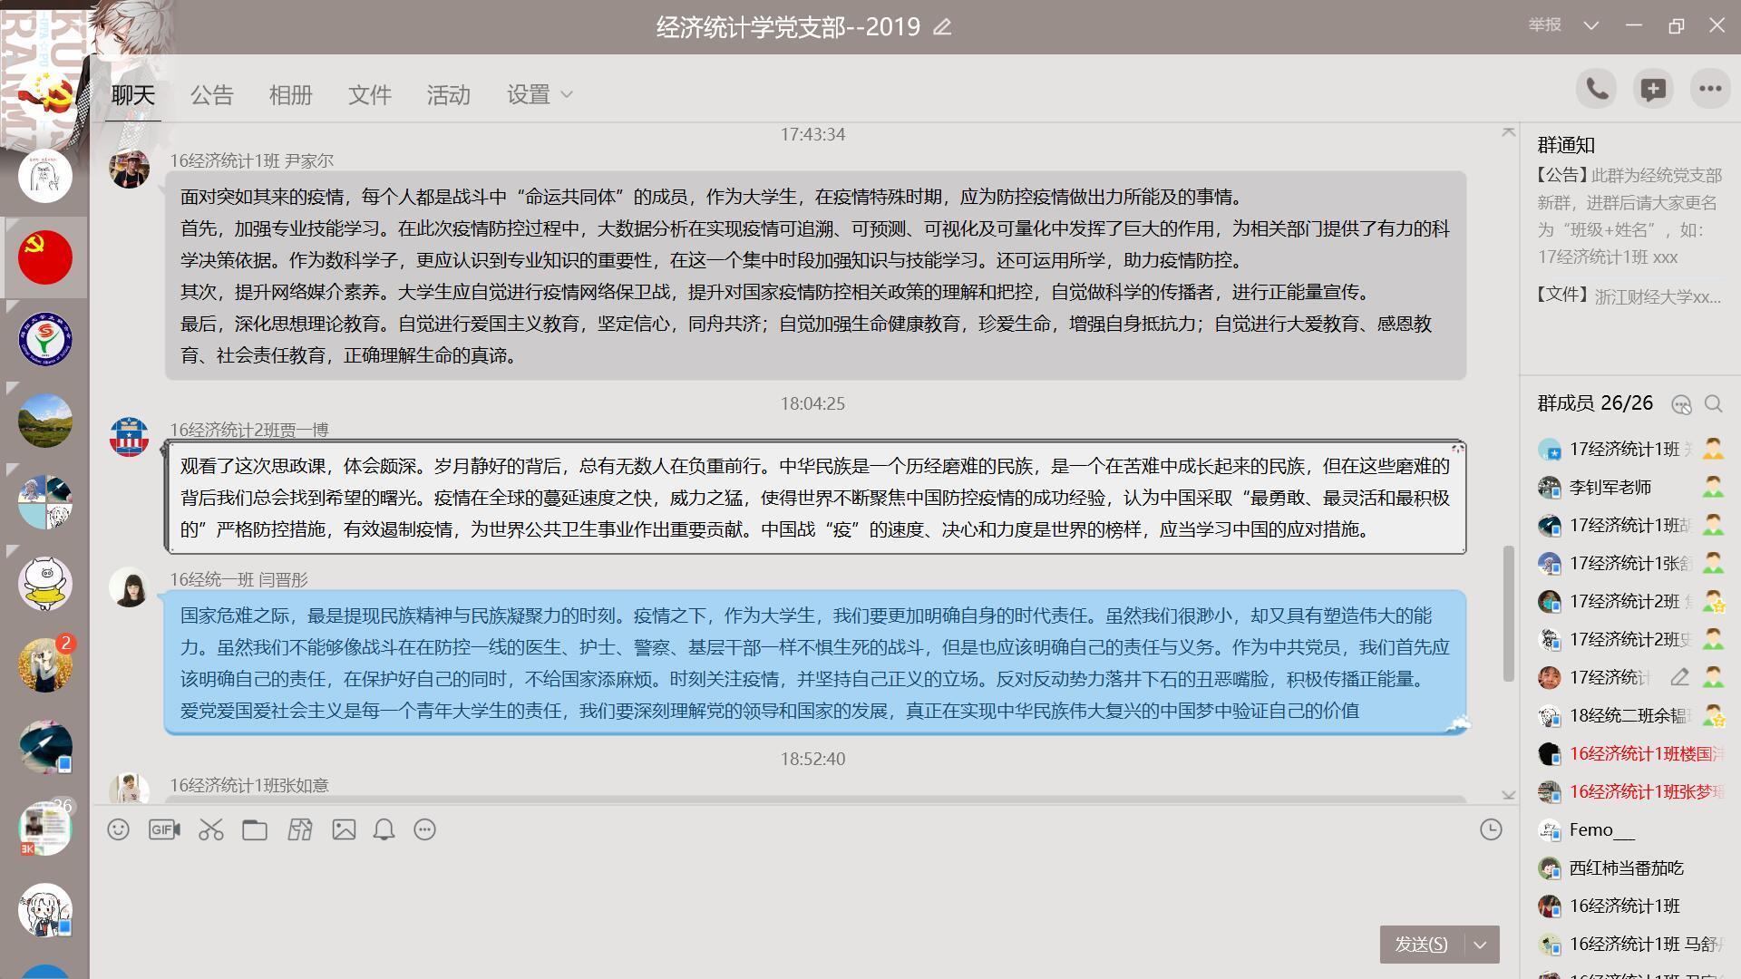Image resolution: width=1741 pixels, height=979 pixels.
Task: Expand the dropdown next to 举报
Action: coord(1590,25)
